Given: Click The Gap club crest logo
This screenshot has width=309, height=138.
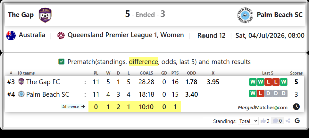Looking at the screenshot, I should 45,15.
